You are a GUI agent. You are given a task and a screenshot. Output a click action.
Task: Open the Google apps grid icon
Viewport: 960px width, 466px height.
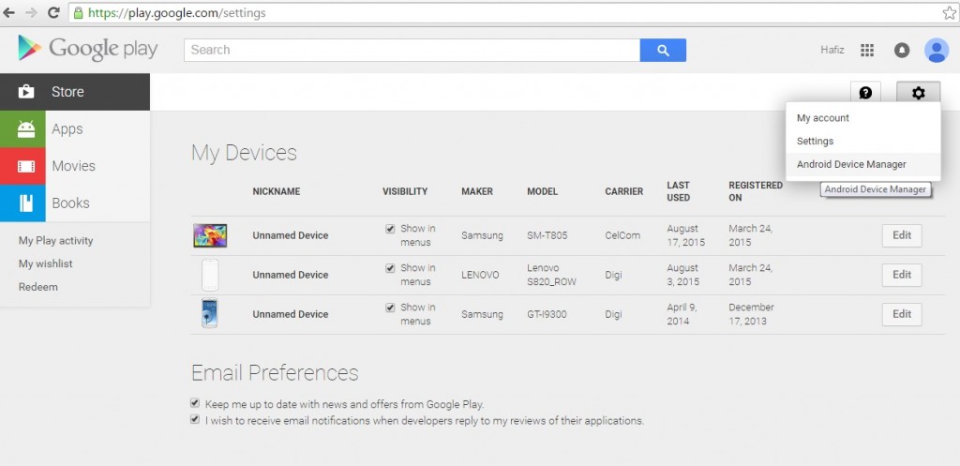[867, 50]
